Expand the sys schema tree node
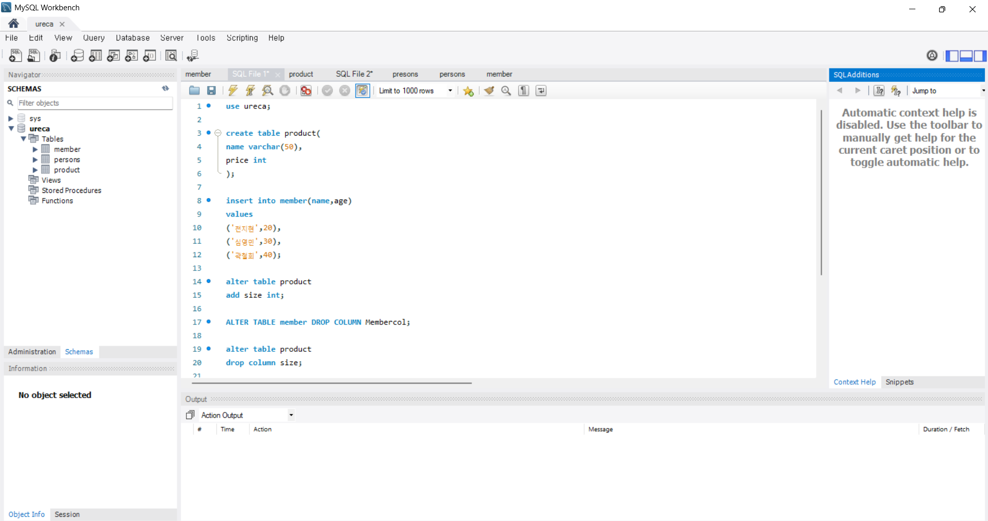This screenshot has width=988, height=521. pos(11,118)
